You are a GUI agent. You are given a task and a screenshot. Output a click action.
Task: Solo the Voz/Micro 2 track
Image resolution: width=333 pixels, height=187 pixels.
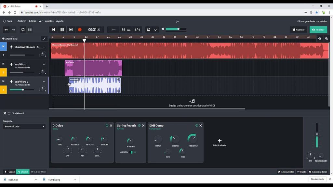point(4,89)
